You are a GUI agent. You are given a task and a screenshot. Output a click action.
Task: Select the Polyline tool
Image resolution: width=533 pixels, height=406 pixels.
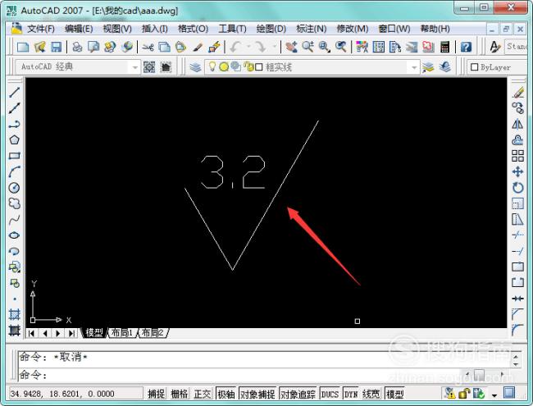pos(14,124)
